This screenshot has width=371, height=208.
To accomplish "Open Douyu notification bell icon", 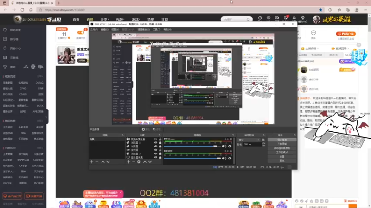I will click(x=294, y=18).
